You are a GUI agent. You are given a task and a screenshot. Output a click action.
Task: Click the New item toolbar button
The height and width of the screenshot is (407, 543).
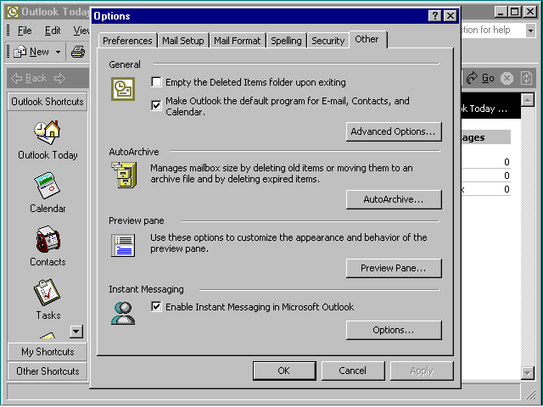click(31, 52)
